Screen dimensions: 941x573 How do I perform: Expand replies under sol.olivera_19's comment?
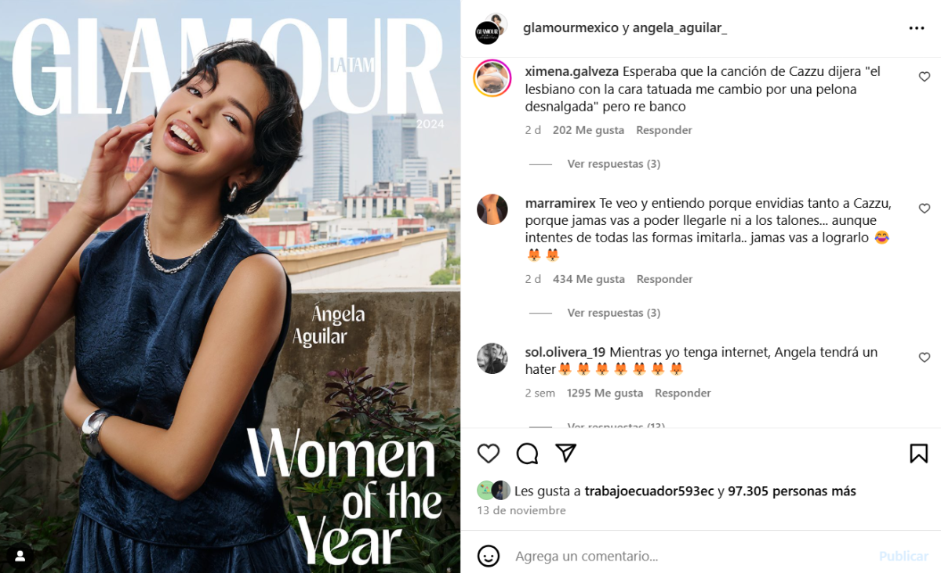click(x=616, y=426)
